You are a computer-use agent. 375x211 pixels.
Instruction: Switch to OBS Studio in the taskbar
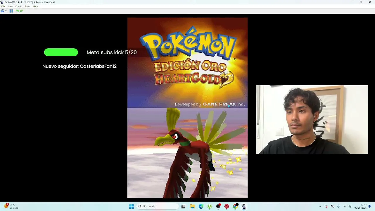218,206
